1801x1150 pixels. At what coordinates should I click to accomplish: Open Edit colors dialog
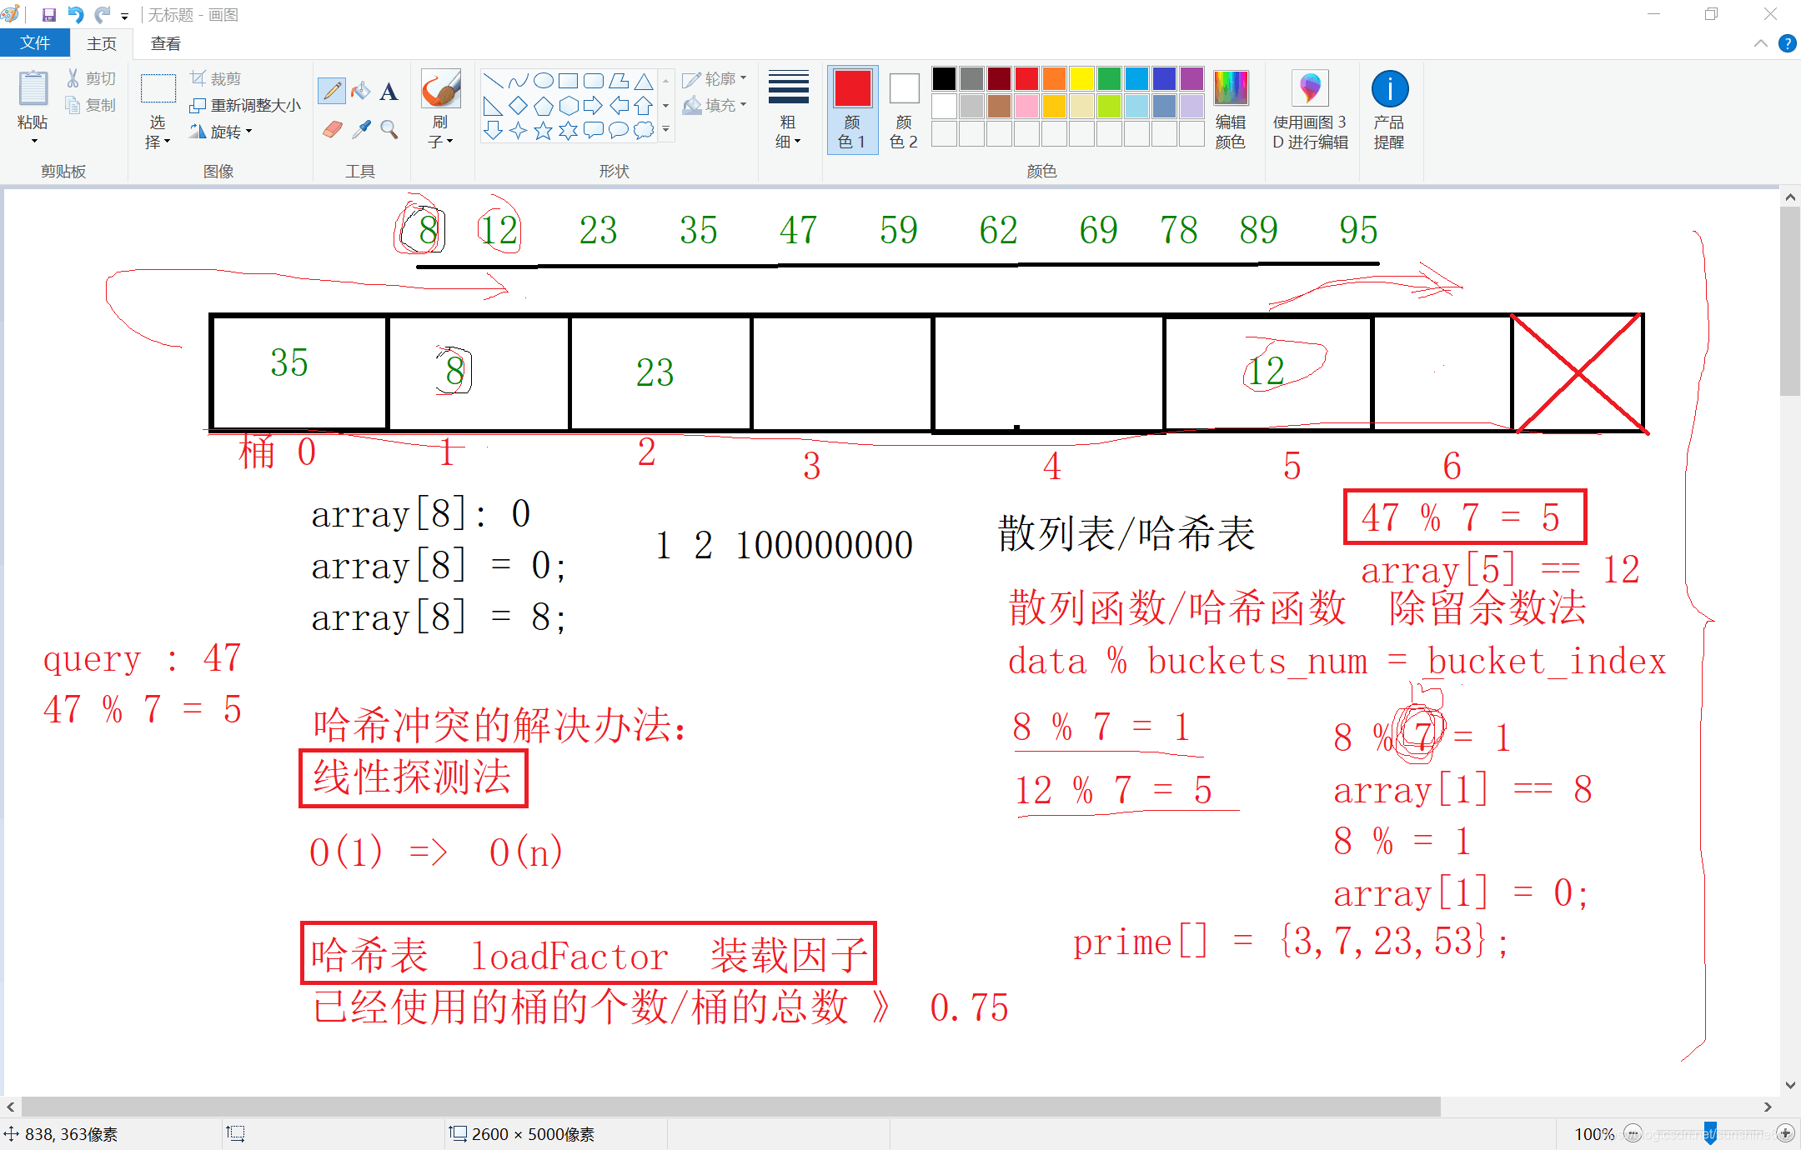(1231, 109)
